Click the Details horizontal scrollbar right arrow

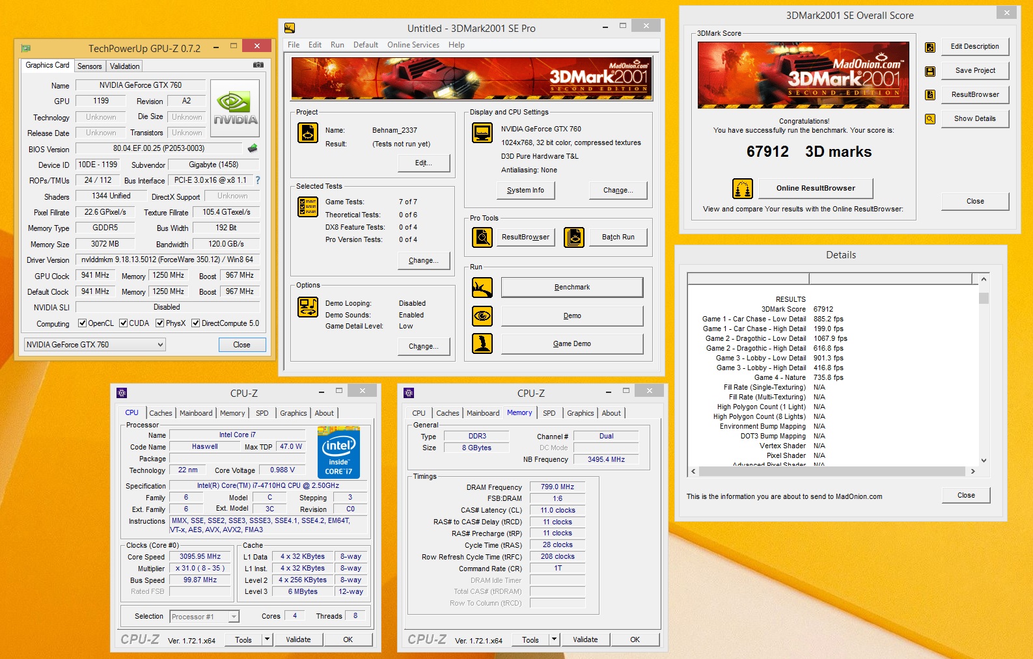973,471
